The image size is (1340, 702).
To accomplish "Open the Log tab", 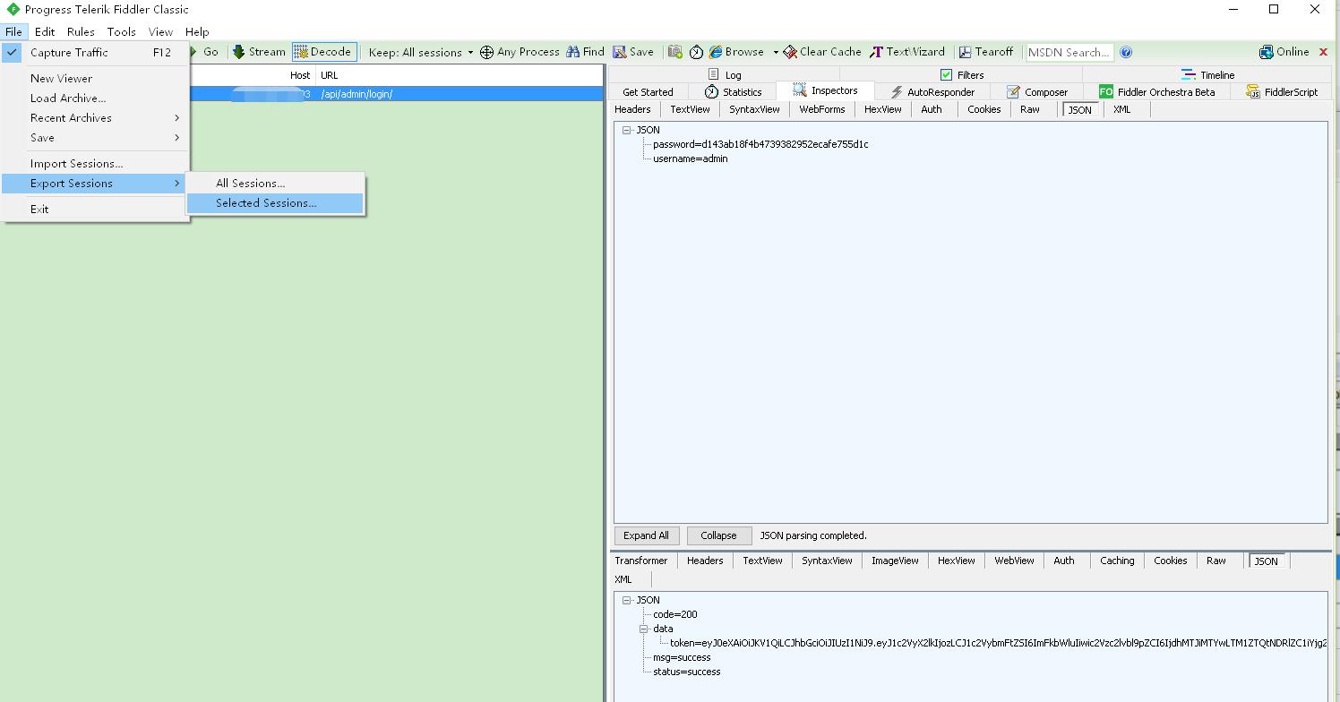I will [725, 74].
